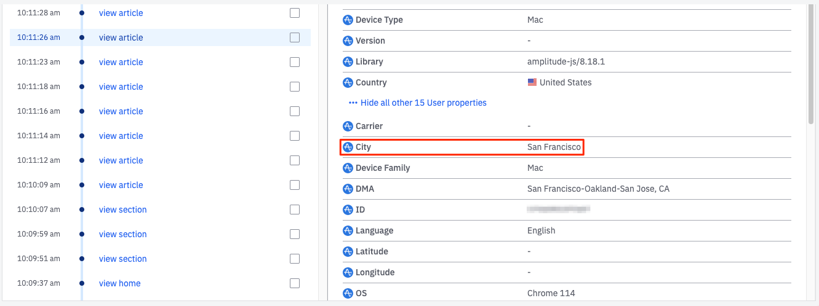This screenshot has height=306, width=819.
Task: Click Amplitude icon beside Library property
Action: pos(348,61)
